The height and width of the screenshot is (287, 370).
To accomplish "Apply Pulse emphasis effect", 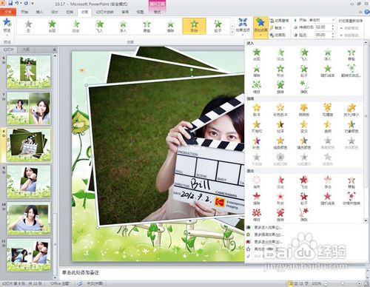I will click(x=257, y=110).
